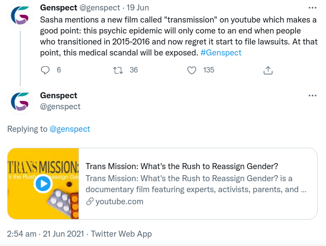Viewport: 326px width, 246px height.
Task: Click the 19 Jun timestamp
Action: point(138,8)
